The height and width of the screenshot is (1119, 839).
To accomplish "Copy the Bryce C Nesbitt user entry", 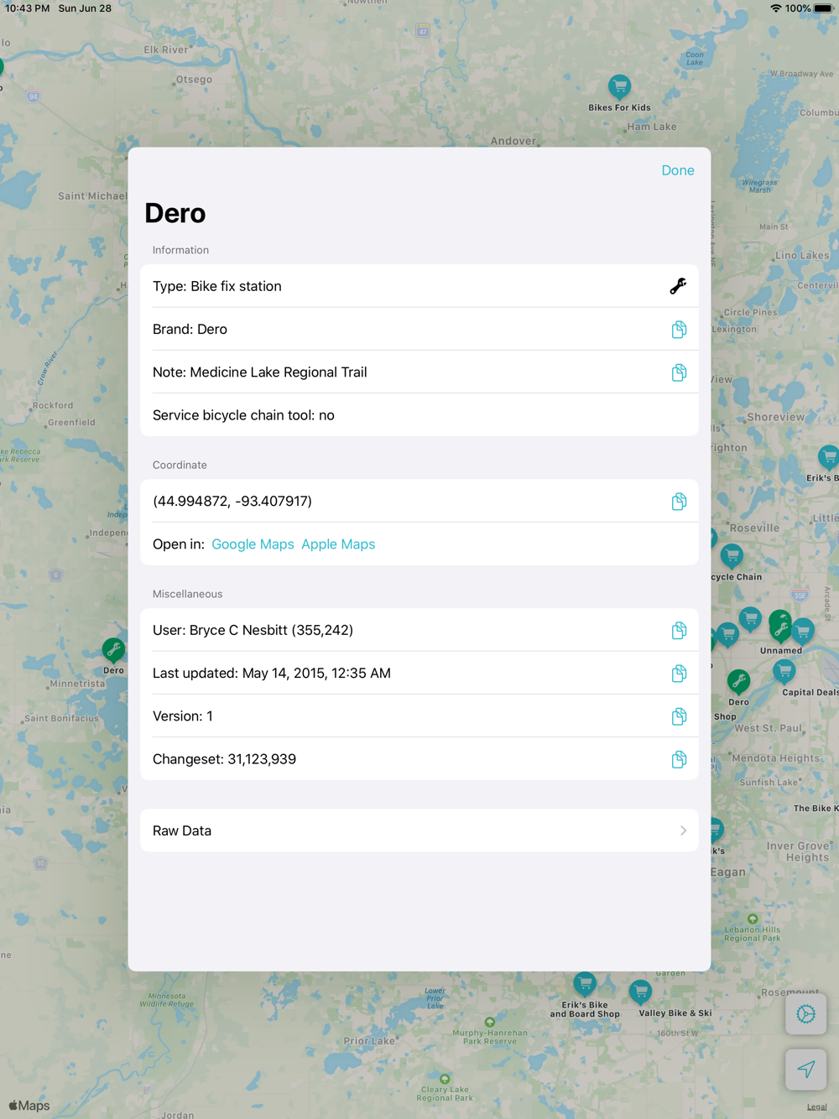I will click(x=679, y=631).
